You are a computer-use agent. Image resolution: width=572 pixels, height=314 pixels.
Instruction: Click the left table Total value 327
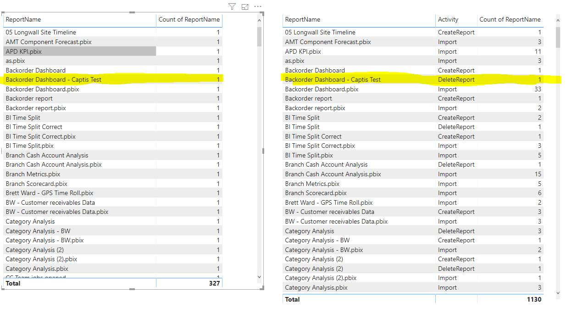(214, 283)
